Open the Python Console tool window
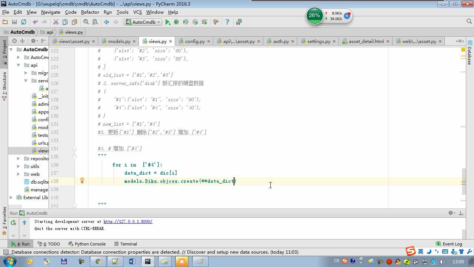 [x=87, y=244]
